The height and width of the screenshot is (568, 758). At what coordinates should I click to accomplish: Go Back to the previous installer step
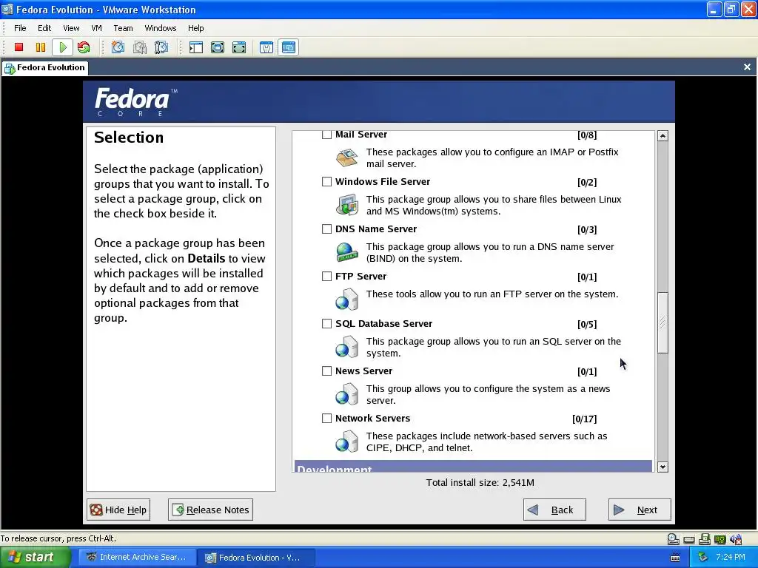554,510
